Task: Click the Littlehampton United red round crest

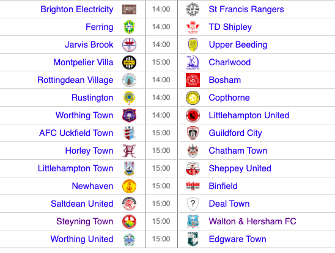Action: pos(193,115)
